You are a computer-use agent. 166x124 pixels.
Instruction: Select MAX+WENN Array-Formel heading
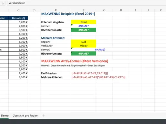75,61
